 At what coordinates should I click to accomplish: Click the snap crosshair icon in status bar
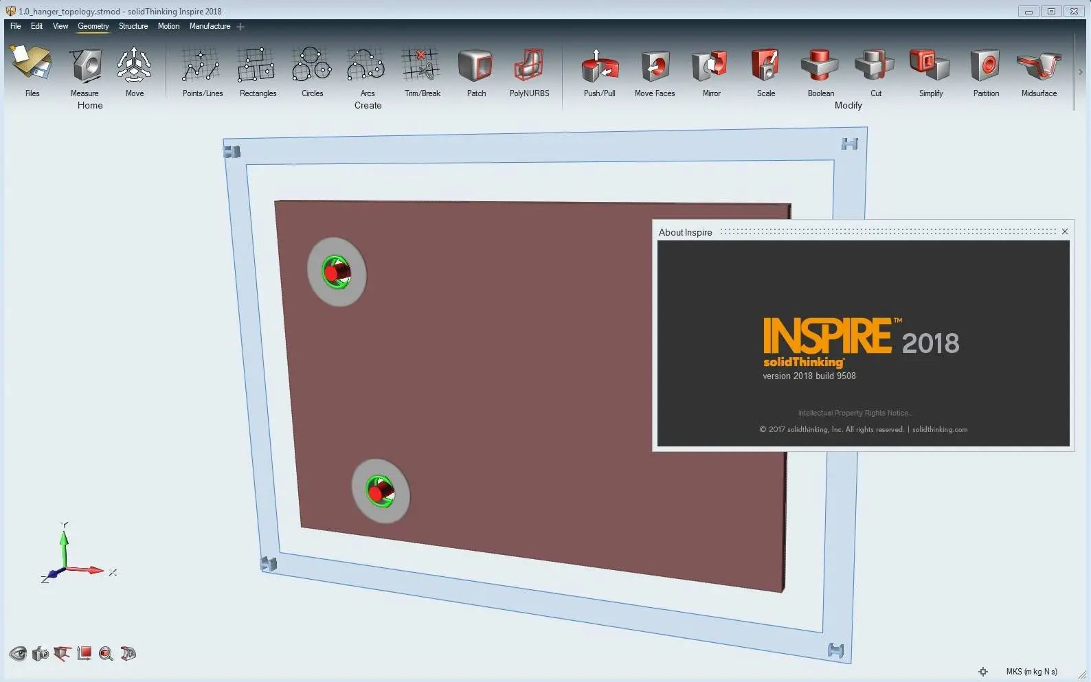click(982, 671)
